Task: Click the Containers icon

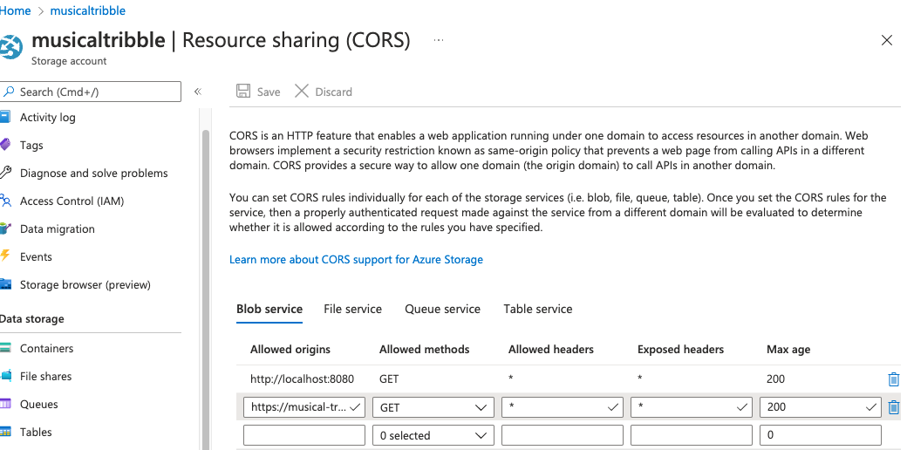Action: tap(4, 348)
